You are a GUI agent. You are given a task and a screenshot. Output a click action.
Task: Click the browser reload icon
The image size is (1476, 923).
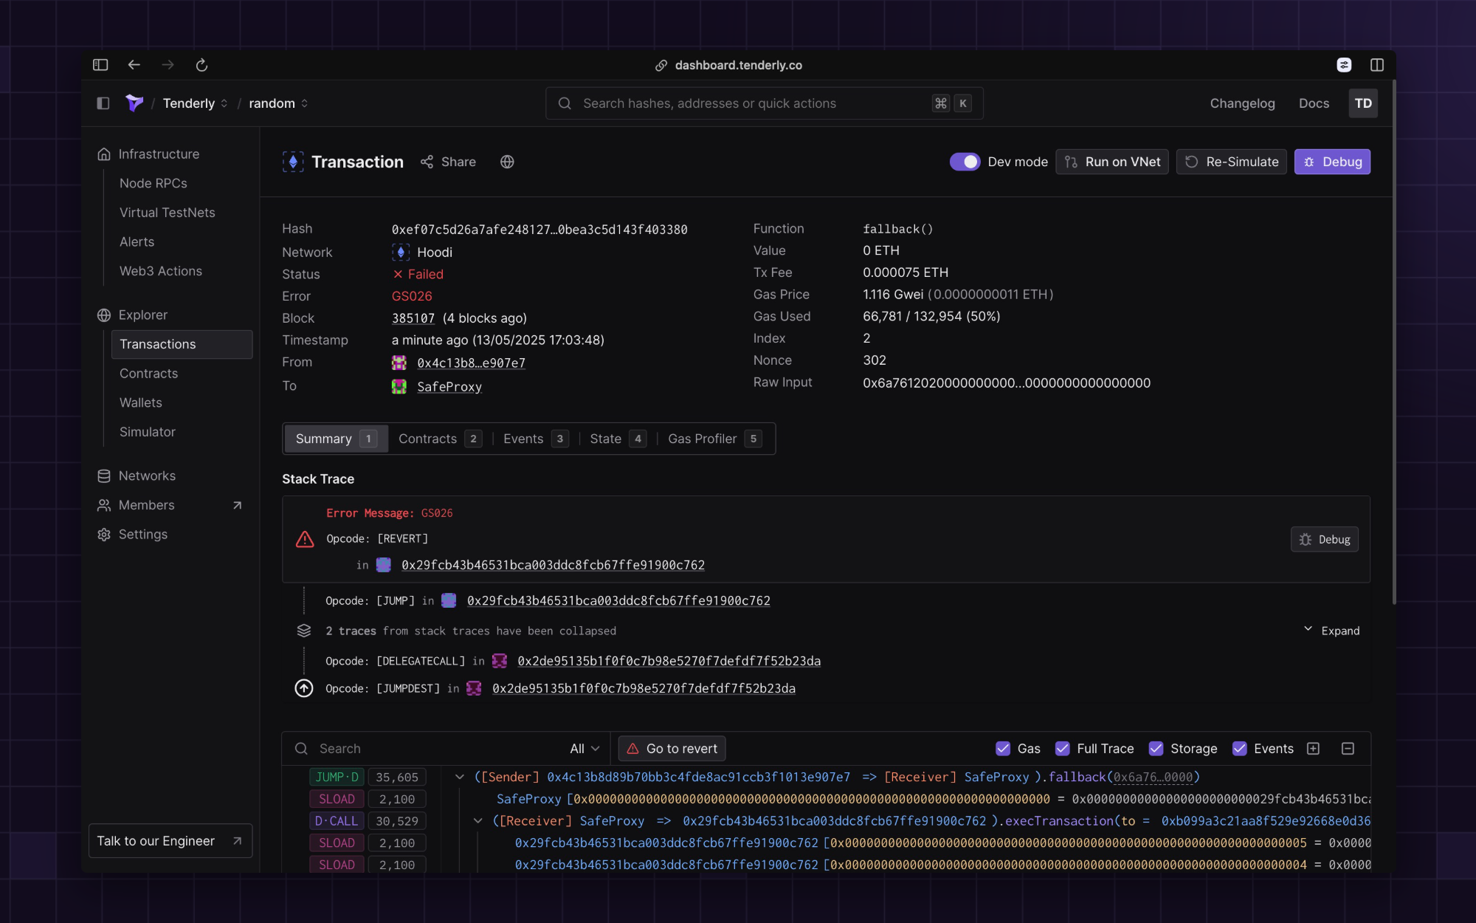[201, 65]
